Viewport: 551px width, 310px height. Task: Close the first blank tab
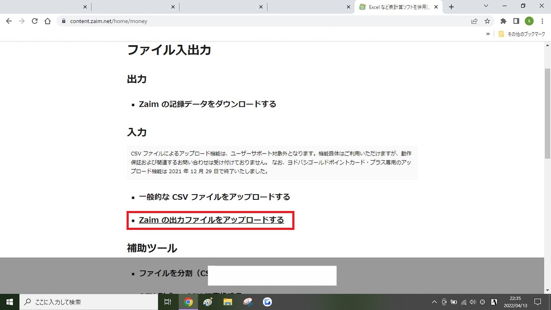pyautogui.click(x=85, y=7)
